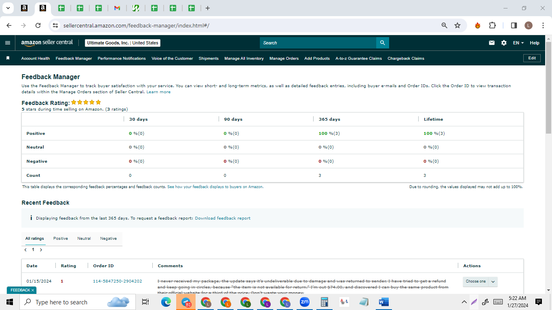Open Microsoft Edge from the taskbar
This screenshot has height=310, width=552.
point(166,302)
